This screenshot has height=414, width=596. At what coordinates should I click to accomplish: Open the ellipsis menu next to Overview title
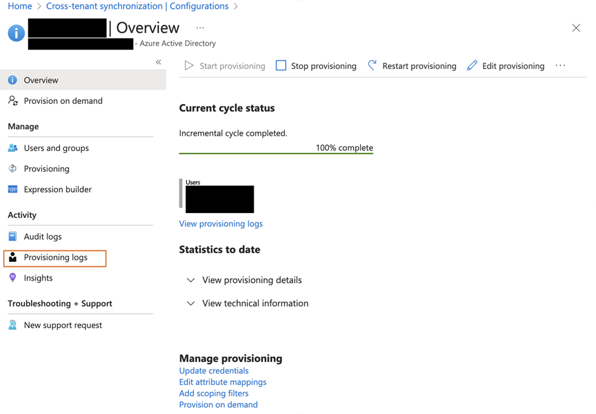click(x=200, y=28)
